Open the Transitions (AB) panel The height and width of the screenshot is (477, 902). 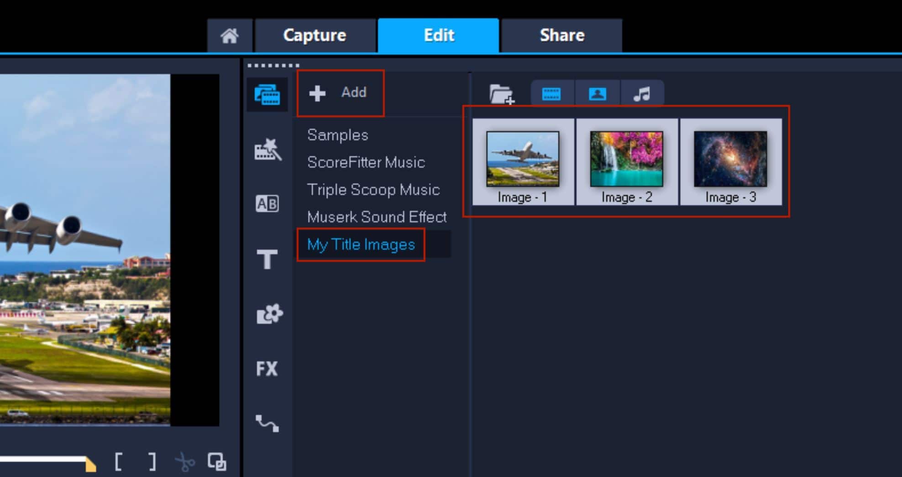point(268,204)
